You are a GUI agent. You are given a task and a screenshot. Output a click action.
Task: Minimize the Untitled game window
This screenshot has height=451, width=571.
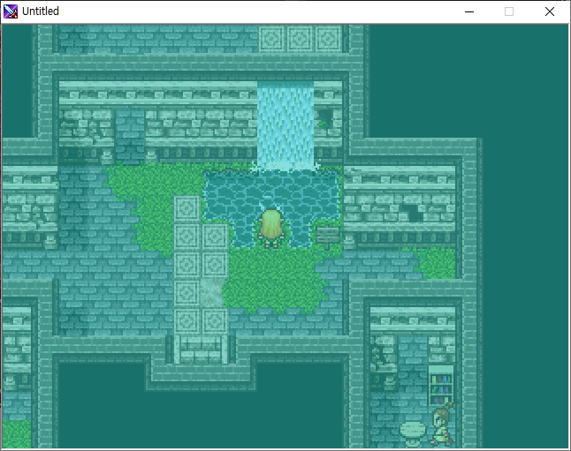[469, 11]
